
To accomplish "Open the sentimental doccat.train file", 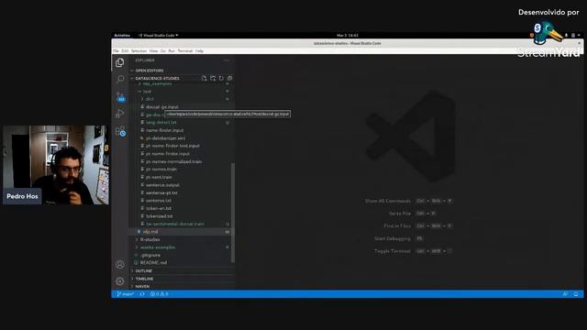I will click(180, 224).
